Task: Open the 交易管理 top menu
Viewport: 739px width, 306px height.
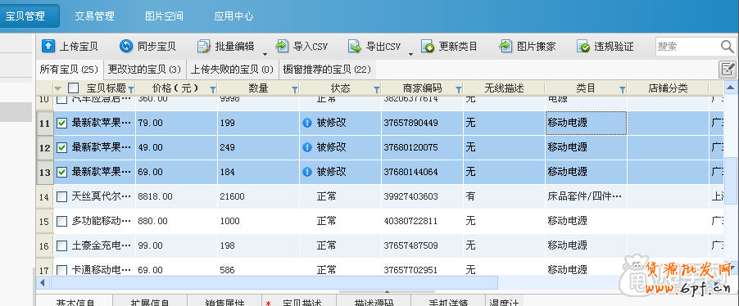Action: pos(94,16)
